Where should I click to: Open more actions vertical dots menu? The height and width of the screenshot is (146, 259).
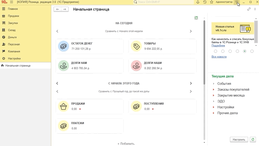tap(255, 9)
